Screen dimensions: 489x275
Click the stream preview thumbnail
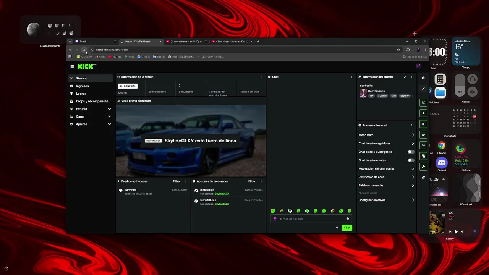[x=191, y=141]
